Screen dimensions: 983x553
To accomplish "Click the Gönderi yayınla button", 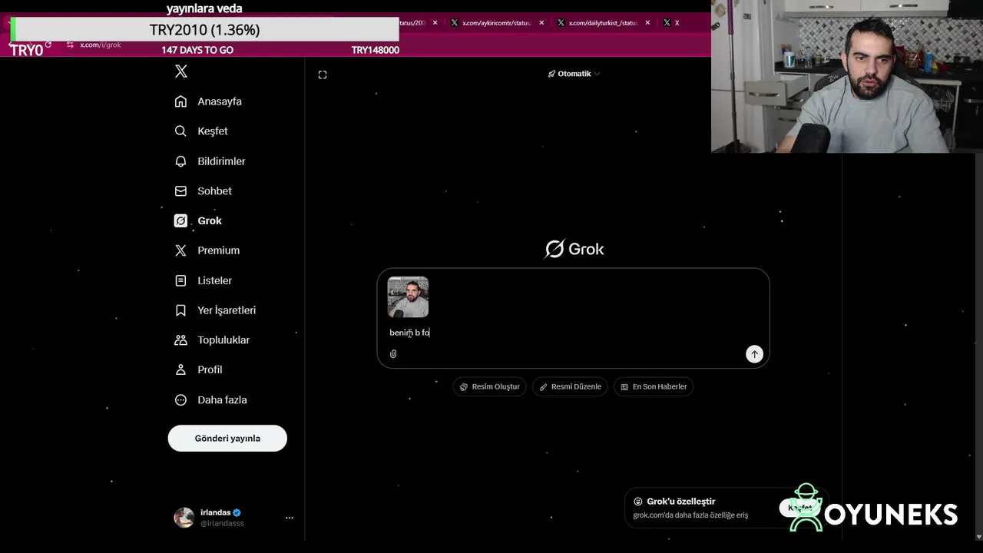I will 227,439.
